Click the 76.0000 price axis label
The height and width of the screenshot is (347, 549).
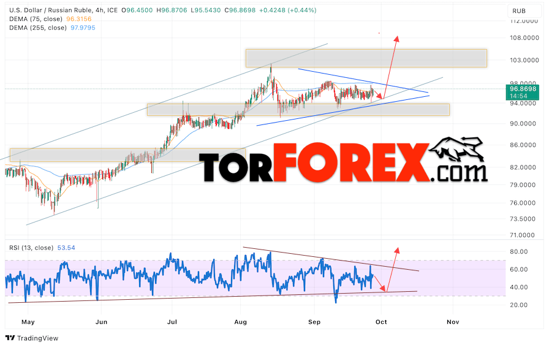[523, 203]
